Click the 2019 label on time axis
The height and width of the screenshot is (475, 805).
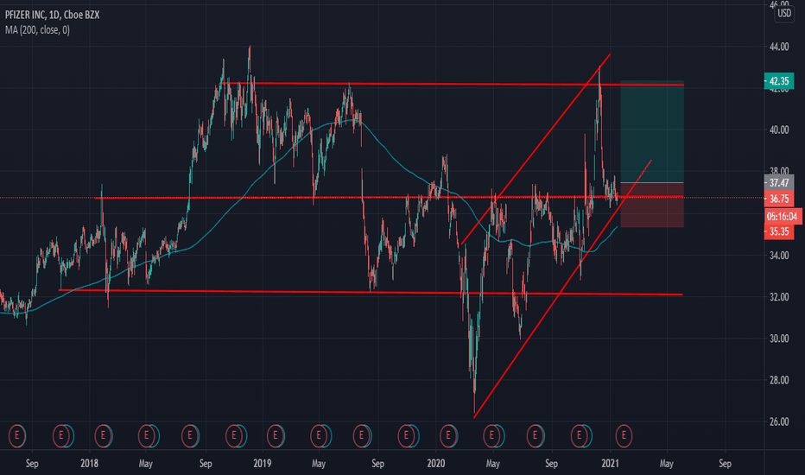pyautogui.click(x=263, y=463)
